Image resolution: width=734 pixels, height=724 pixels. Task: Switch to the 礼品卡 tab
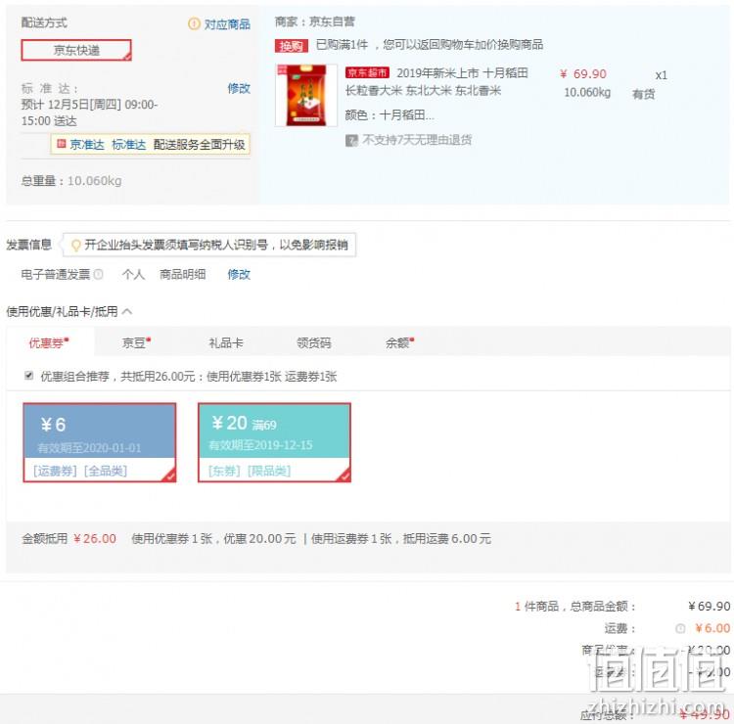coord(226,343)
